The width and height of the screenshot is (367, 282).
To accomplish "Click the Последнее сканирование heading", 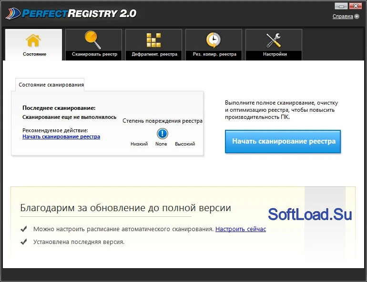I will click(x=59, y=108).
